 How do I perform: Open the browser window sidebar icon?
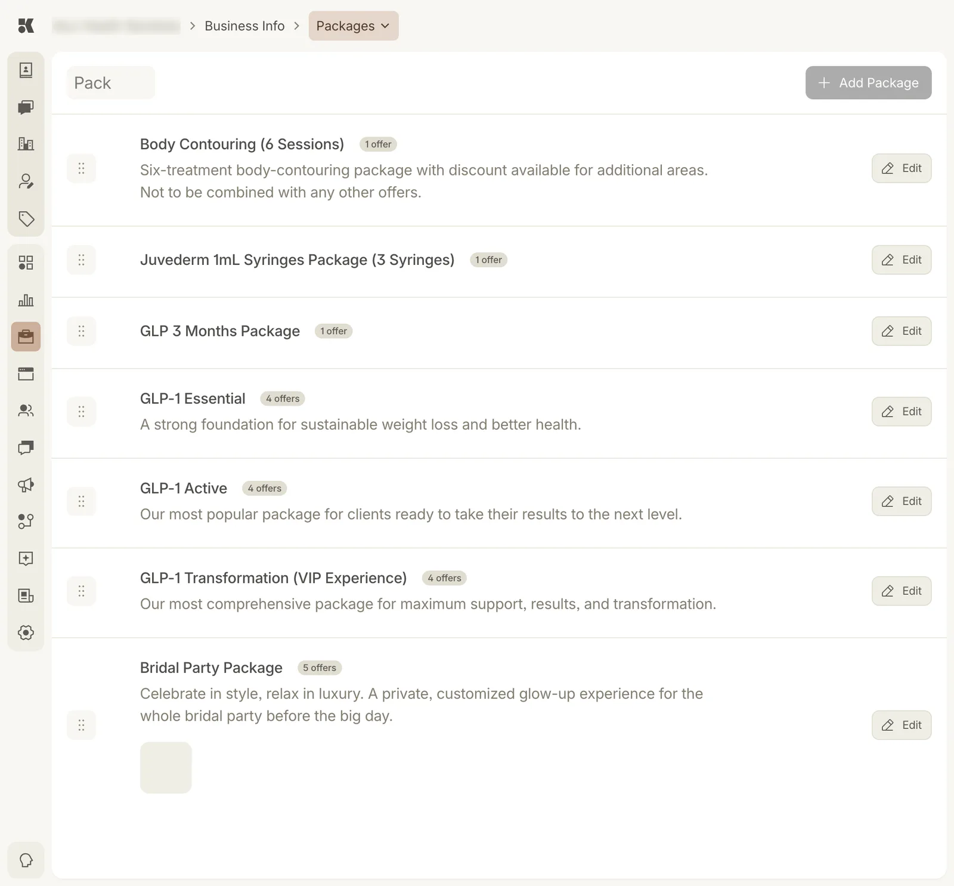[26, 374]
